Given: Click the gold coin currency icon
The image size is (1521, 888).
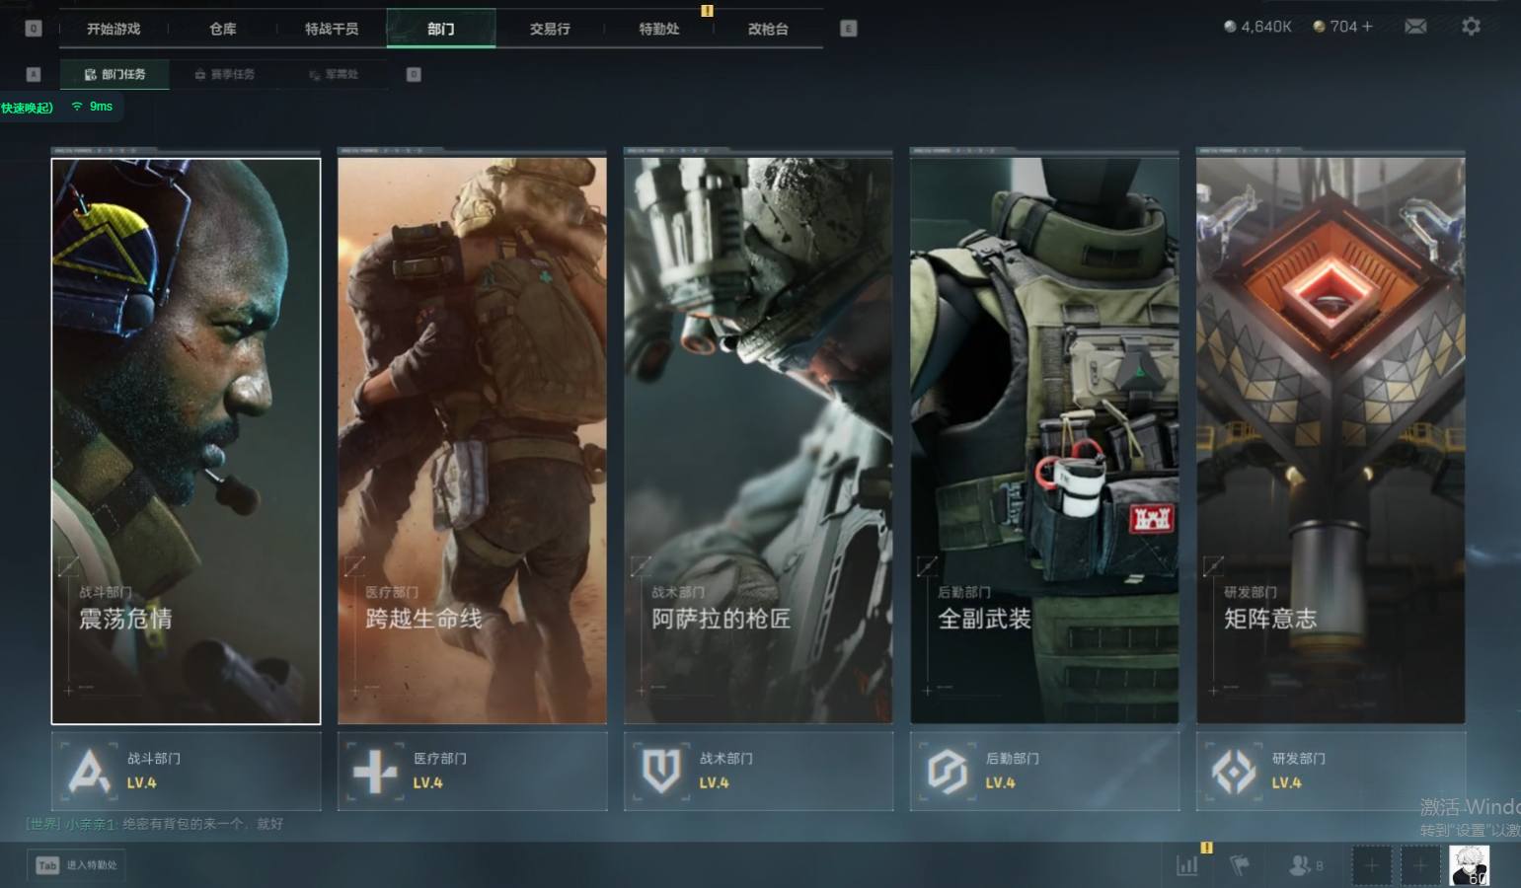Looking at the screenshot, I should point(1319,27).
